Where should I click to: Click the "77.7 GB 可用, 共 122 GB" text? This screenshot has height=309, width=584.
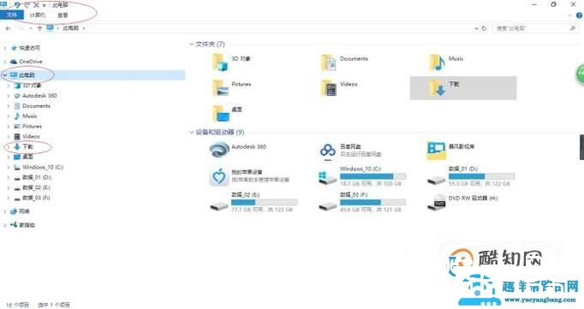(262, 210)
